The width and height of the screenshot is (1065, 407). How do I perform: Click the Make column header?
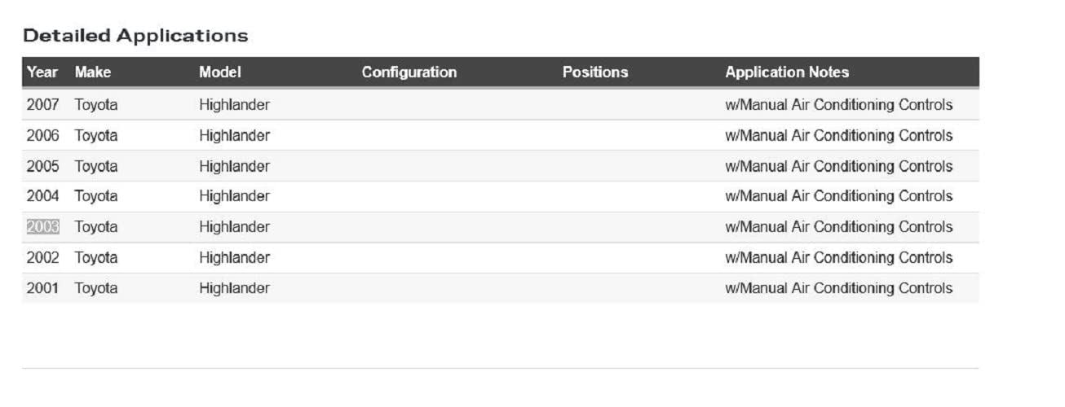pos(93,72)
